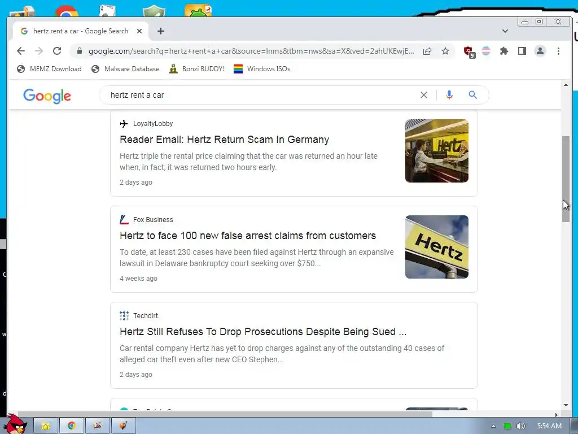Open the Extensions puzzle piece menu
578x434 pixels.
pyautogui.click(x=504, y=51)
